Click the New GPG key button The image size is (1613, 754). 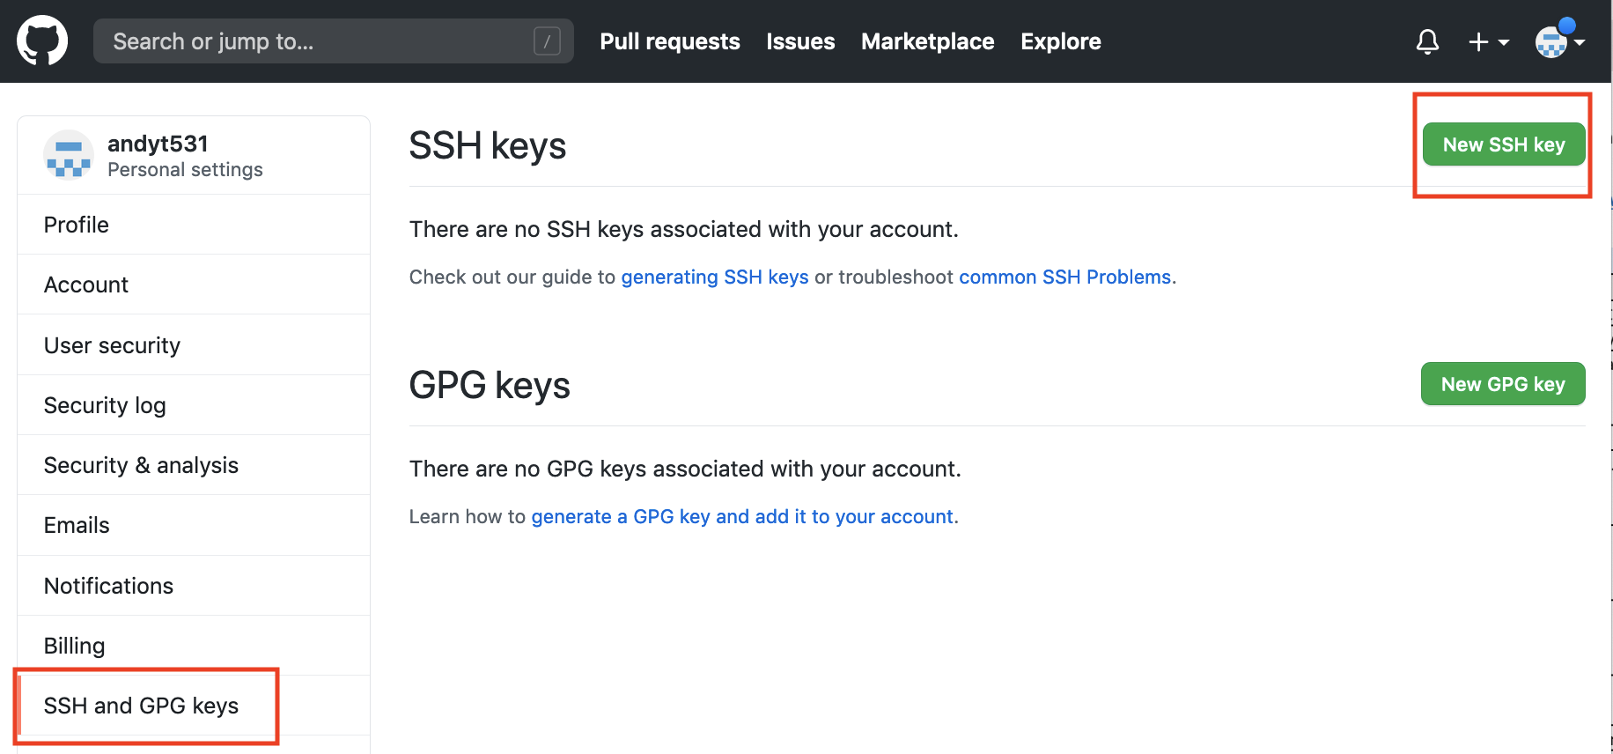point(1502,384)
